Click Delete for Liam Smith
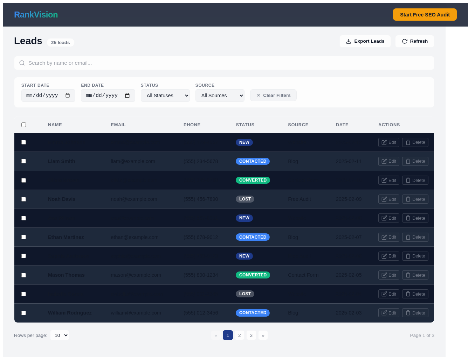Image resolution: width=468 pixels, height=360 pixels. point(415,161)
